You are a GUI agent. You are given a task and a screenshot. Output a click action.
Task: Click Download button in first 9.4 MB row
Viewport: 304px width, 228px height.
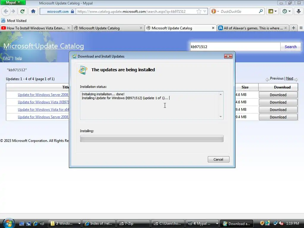click(x=278, y=110)
